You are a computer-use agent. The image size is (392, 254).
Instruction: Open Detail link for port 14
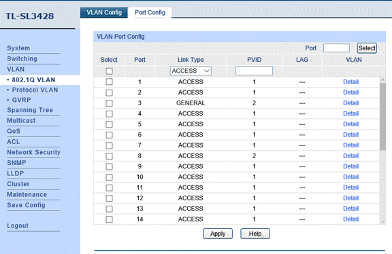coord(350,219)
